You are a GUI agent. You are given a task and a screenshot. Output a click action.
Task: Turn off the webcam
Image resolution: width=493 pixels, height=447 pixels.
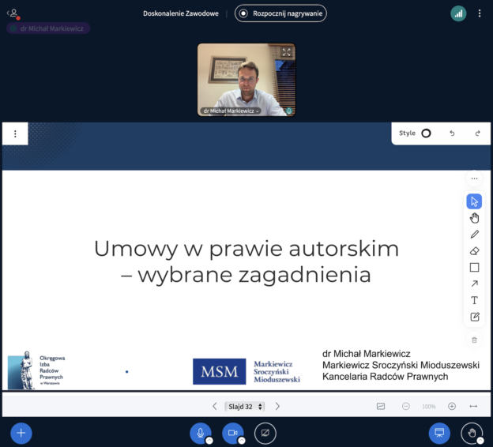pos(233,433)
